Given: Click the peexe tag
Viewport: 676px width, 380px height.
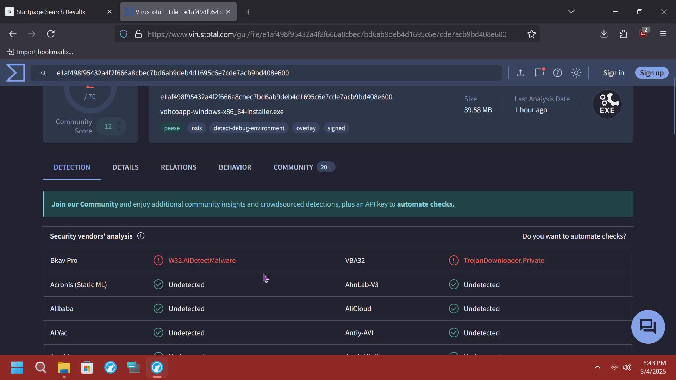Looking at the screenshot, I should coord(172,128).
